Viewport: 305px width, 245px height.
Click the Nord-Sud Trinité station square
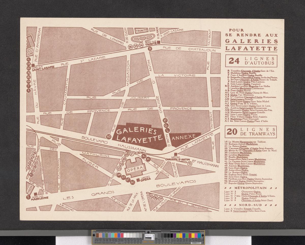158,42
